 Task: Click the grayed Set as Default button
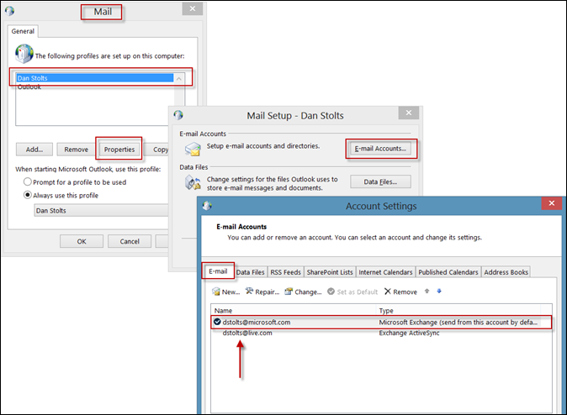coord(352,292)
